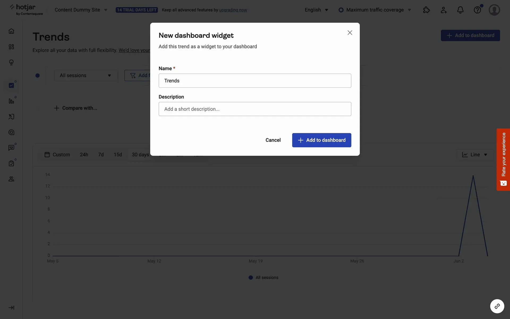Screen dimensions: 510x319
Task: Click the copy link icon button
Action: tap(497, 306)
